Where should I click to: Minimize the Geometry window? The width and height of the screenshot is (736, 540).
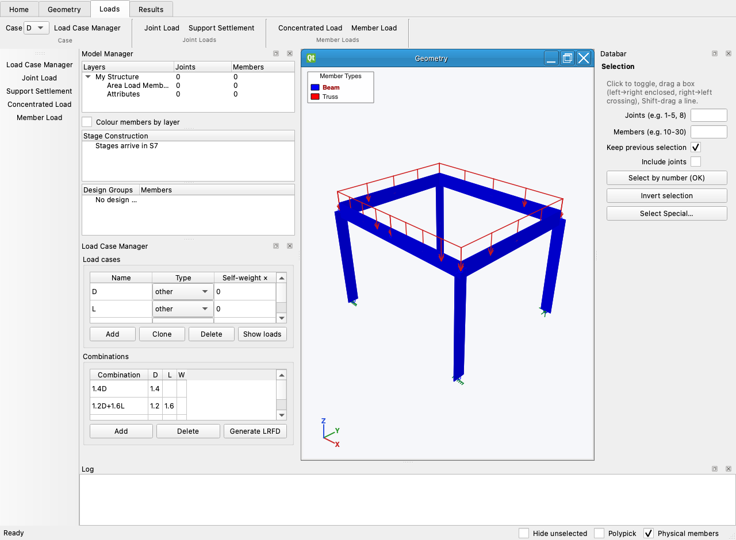[551, 58]
